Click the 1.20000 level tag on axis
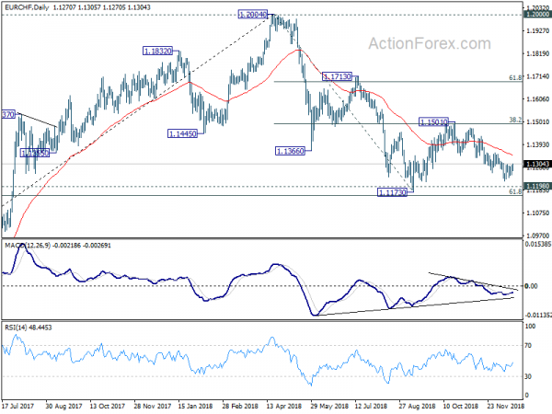The image size is (552, 414). [x=537, y=15]
